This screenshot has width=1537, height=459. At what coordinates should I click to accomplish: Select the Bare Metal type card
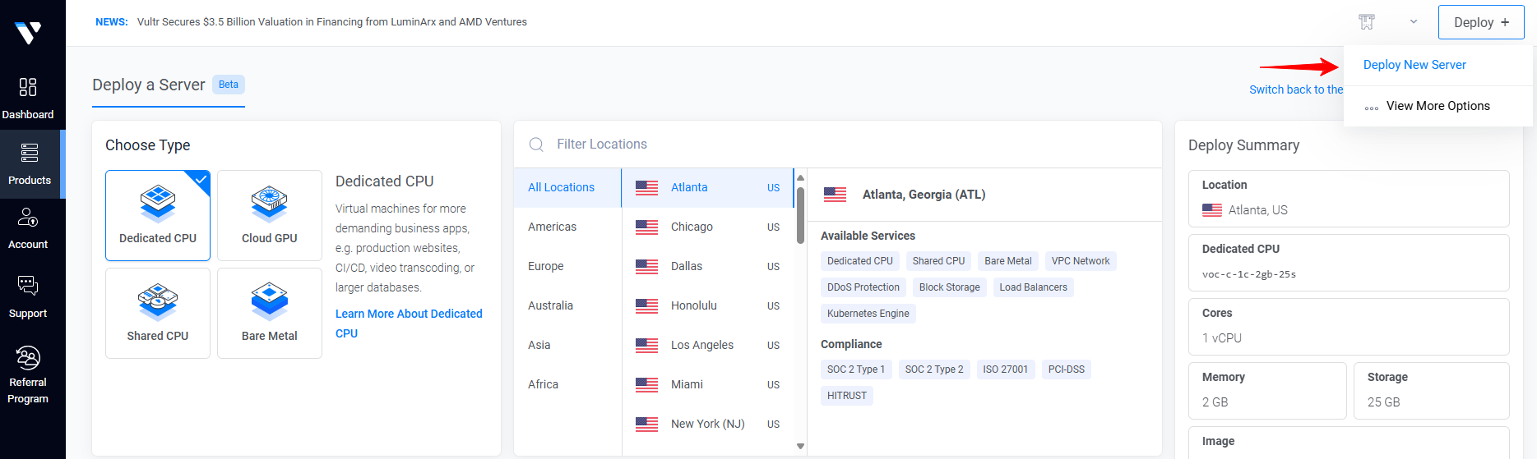click(x=270, y=313)
